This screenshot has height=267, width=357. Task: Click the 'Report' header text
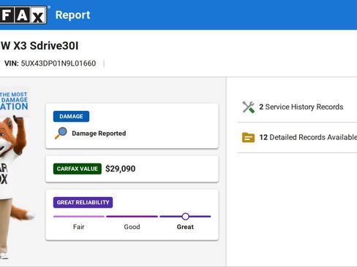click(72, 15)
